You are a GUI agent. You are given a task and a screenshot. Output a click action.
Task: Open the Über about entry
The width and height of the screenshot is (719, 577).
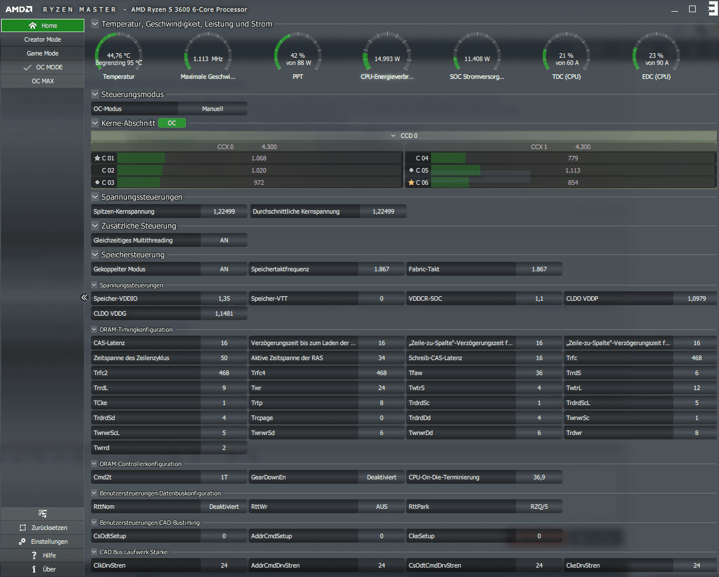click(x=43, y=569)
